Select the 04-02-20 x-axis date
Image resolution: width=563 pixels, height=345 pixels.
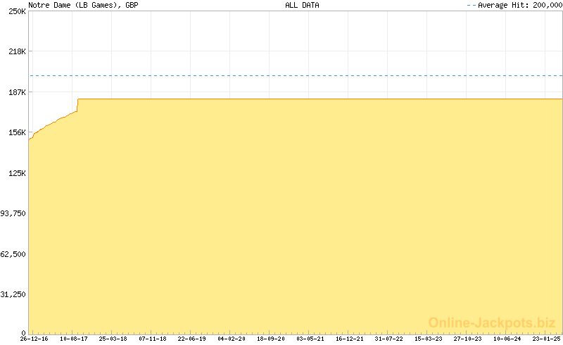[x=232, y=339]
